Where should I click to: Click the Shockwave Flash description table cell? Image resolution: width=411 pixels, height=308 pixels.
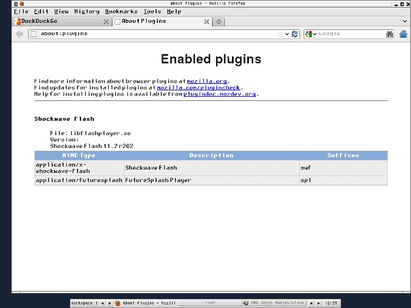point(212,168)
